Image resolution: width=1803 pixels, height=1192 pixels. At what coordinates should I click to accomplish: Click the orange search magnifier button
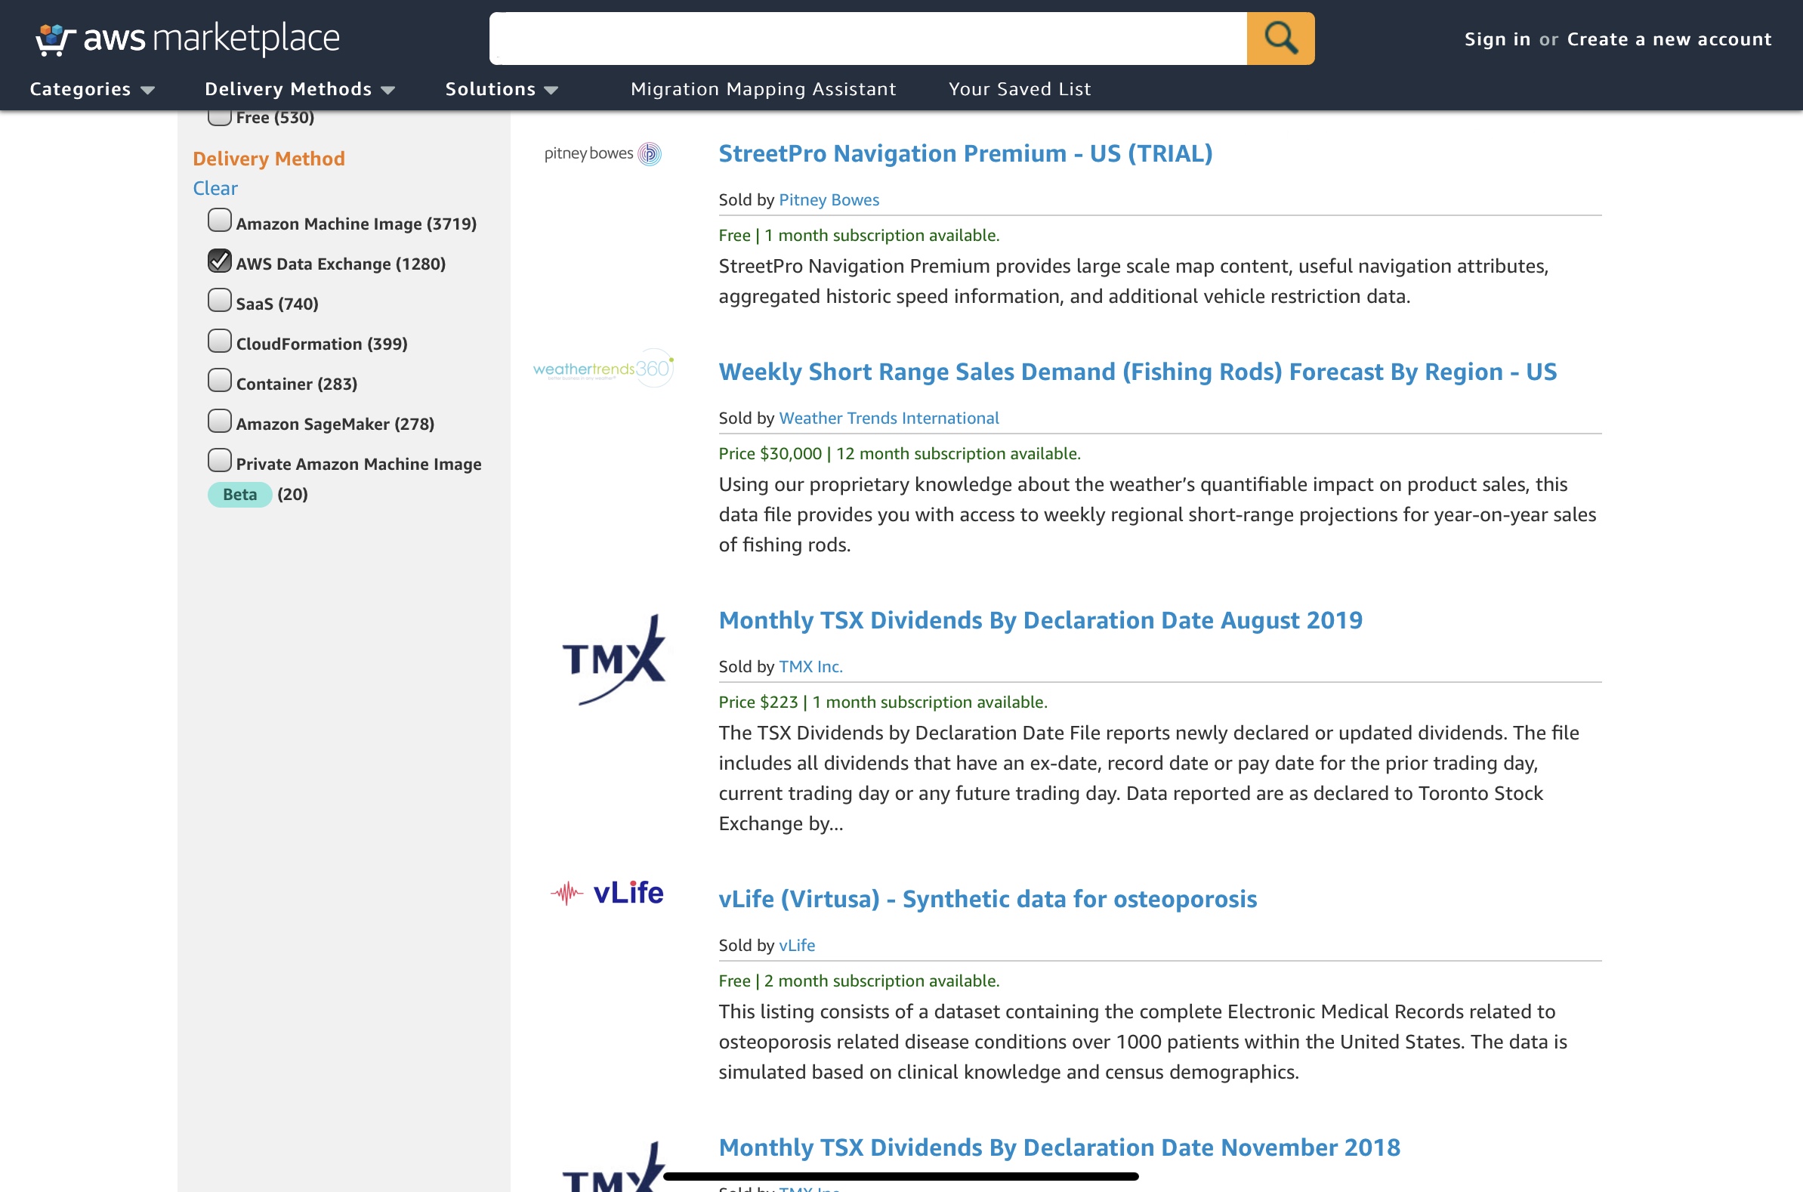[1280, 38]
